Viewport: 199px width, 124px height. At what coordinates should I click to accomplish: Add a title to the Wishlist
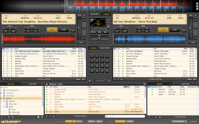point(149,117)
